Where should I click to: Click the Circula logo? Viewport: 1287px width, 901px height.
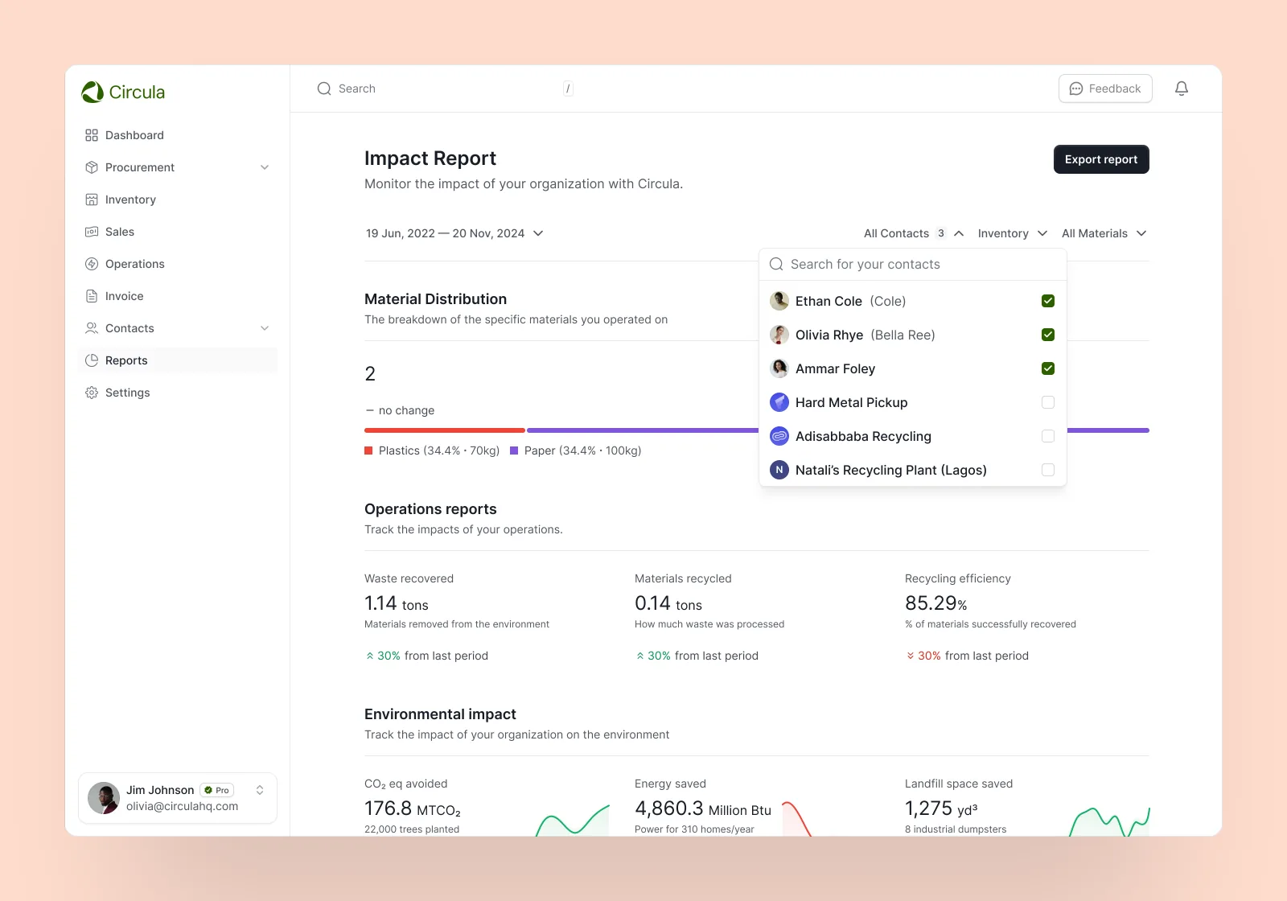click(123, 92)
